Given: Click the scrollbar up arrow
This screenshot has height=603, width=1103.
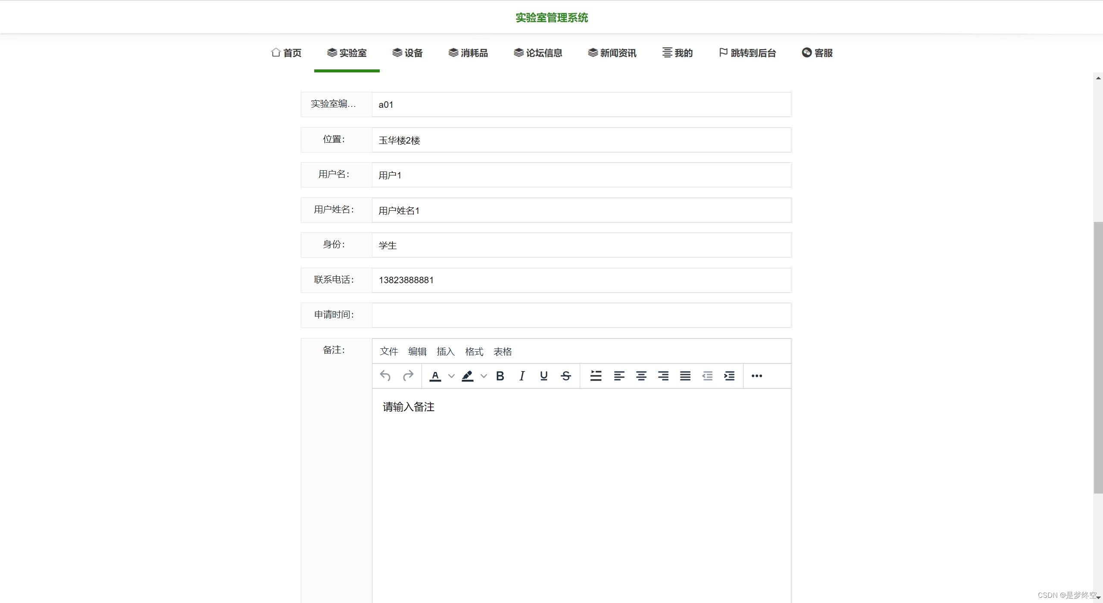Looking at the screenshot, I should (x=1098, y=78).
